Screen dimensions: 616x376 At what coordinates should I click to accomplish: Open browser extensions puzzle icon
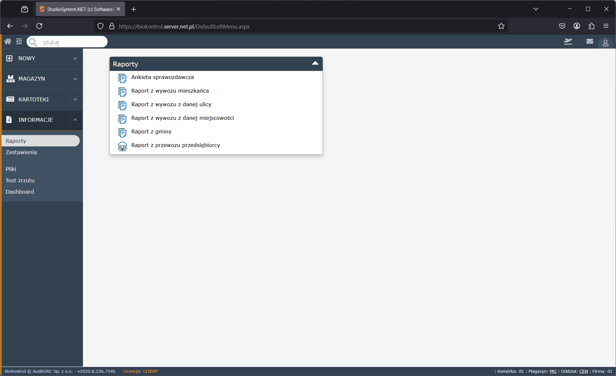[x=591, y=26]
